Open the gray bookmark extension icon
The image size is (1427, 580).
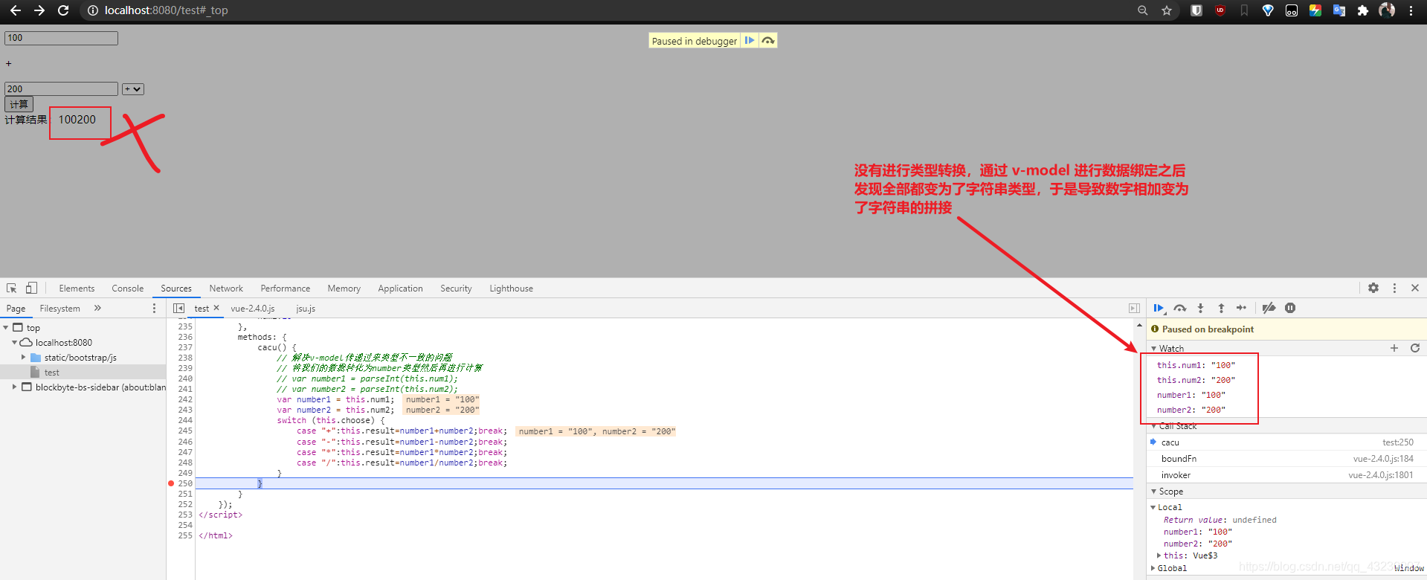(x=1244, y=10)
